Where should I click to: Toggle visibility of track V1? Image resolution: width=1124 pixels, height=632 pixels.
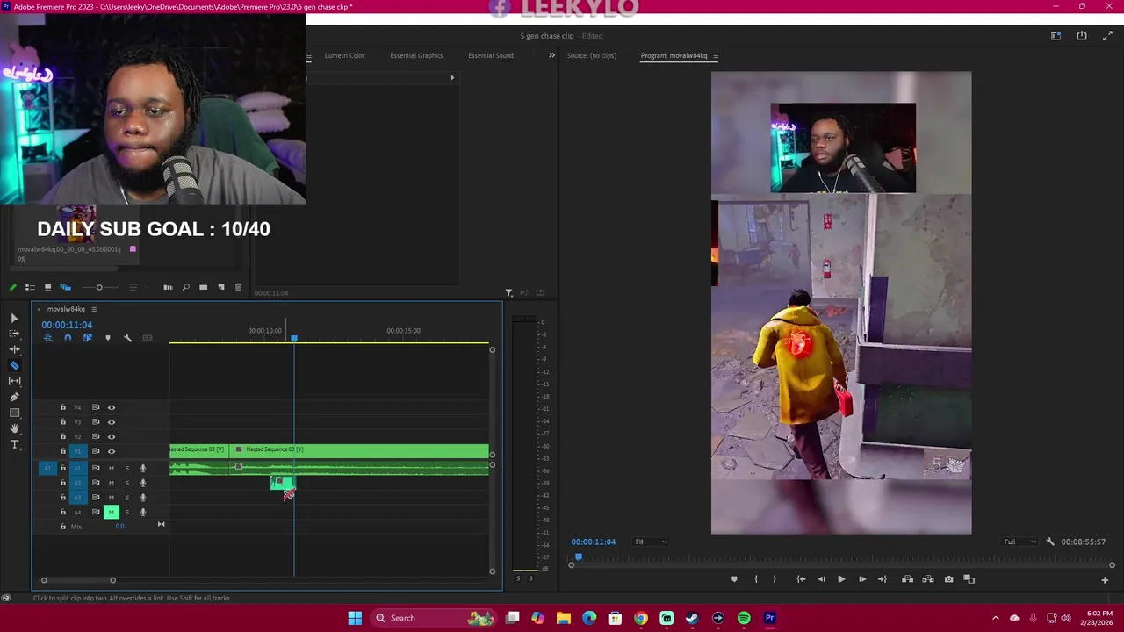click(112, 451)
